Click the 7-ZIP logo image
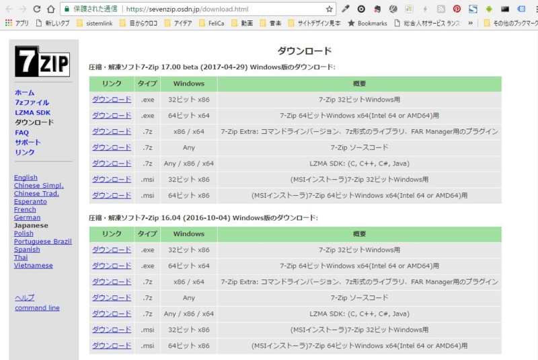This screenshot has height=360, width=538. click(x=42, y=61)
